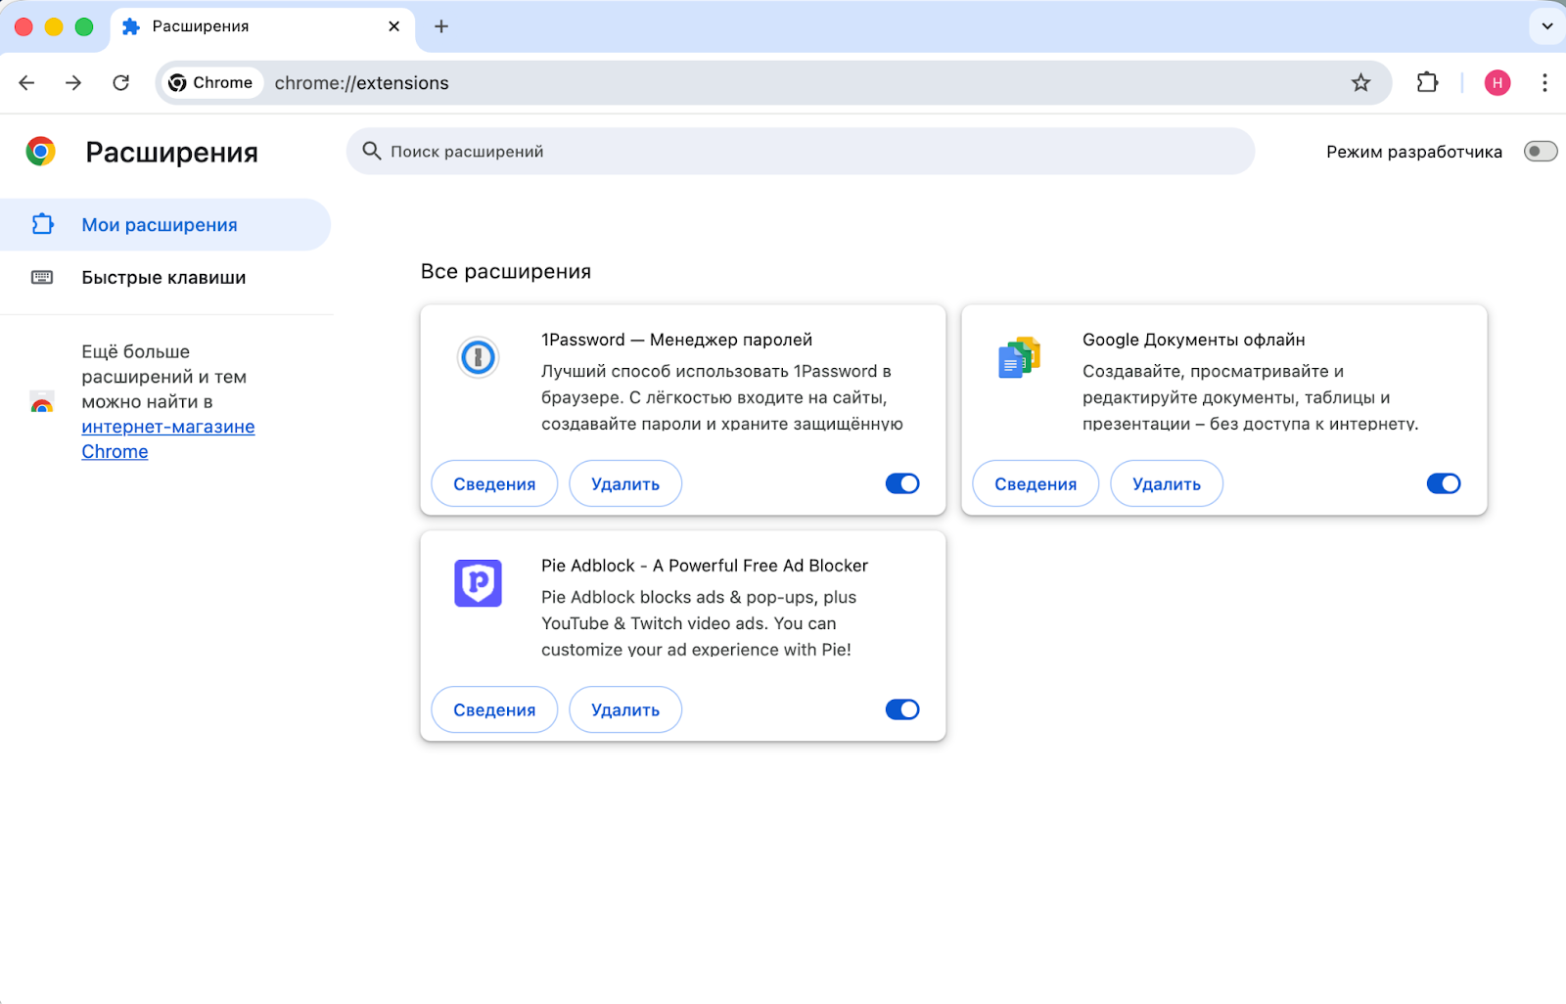The height and width of the screenshot is (1004, 1566).
Task: Disable Google Документы офлайн toggle
Action: pos(1444,483)
